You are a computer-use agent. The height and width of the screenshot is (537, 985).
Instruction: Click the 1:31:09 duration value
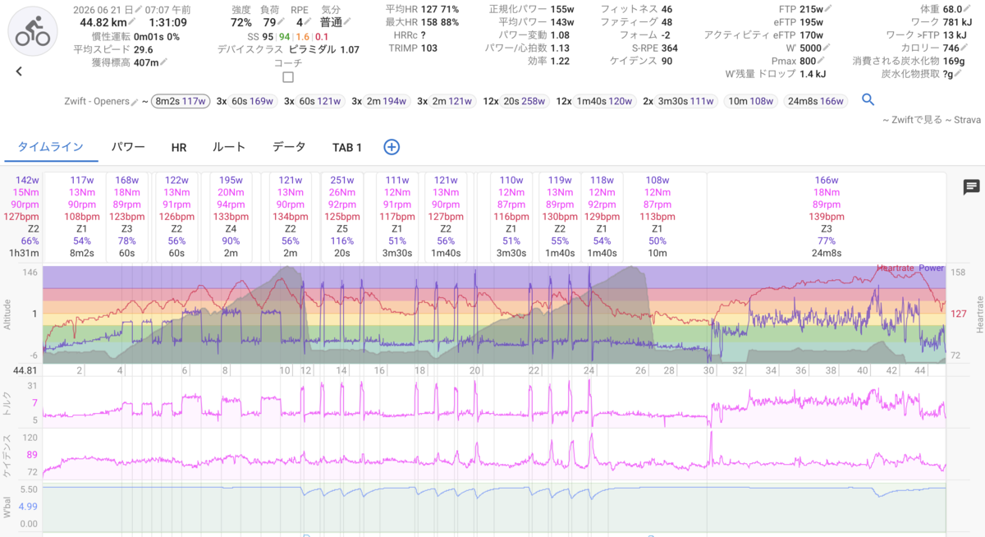pos(167,22)
